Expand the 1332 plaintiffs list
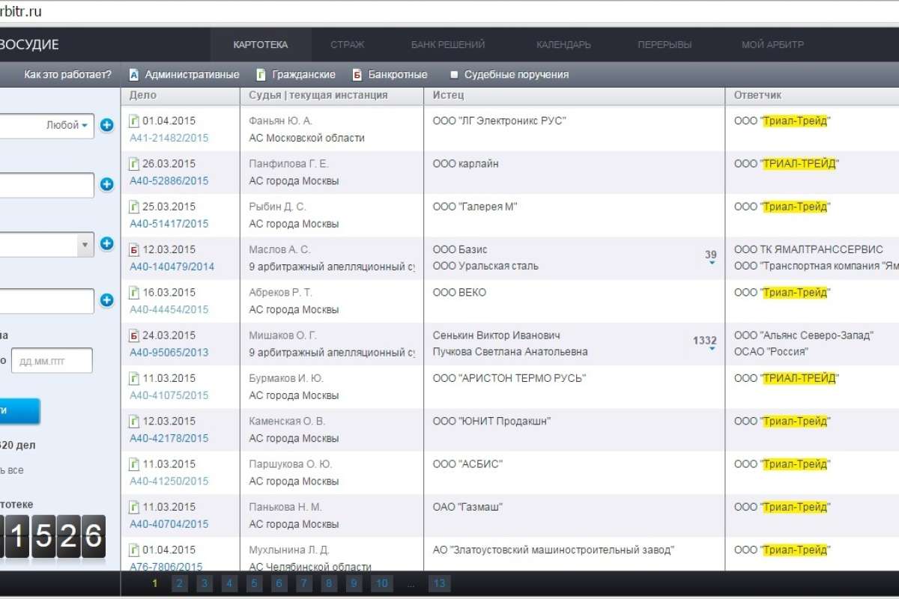This screenshot has height=599, width=899. [x=705, y=343]
